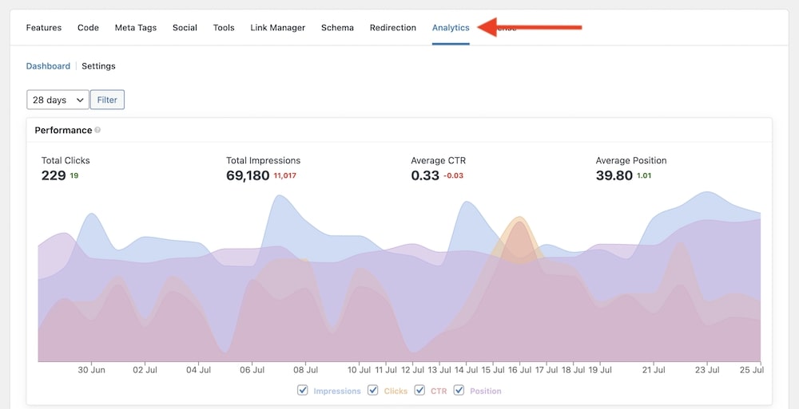Image resolution: width=799 pixels, height=409 pixels.
Task: Go to the Meta Tags tab
Action: pos(136,28)
